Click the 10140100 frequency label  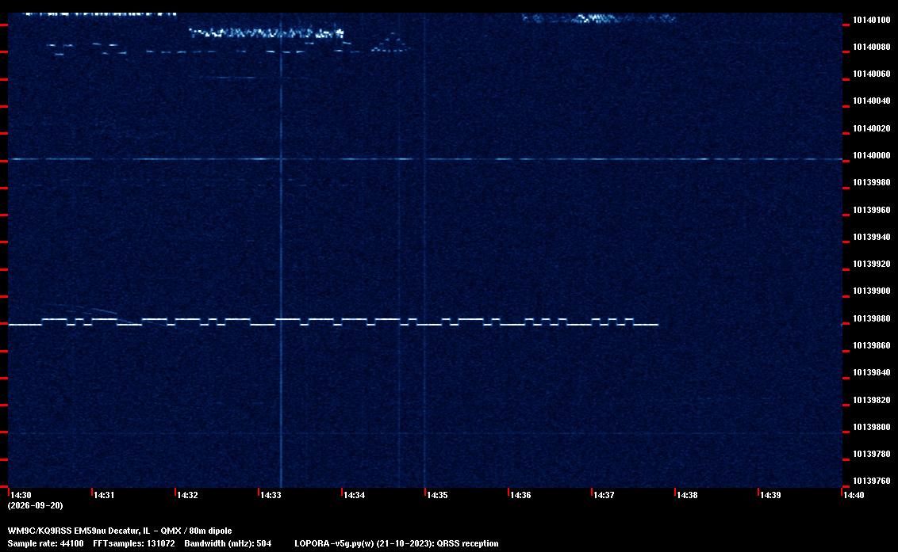pyautogui.click(x=872, y=20)
